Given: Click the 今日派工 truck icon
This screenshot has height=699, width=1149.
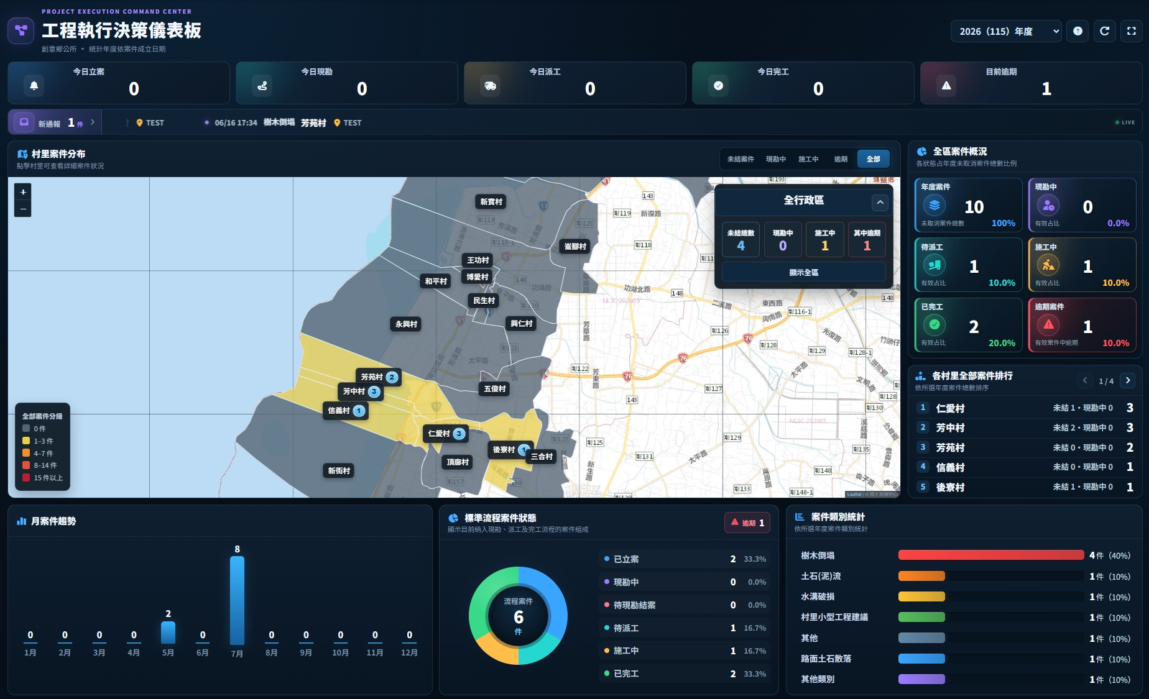Looking at the screenshot, I should (x=491, y=85).
